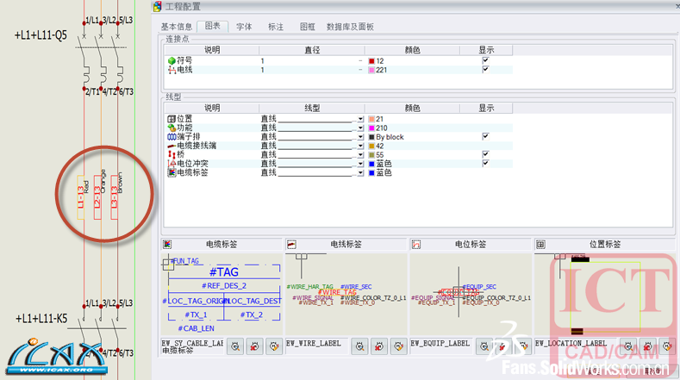Click the 电线标签 preview with #WIRE_TAG
The height and width of the screenshot is (380, 680).
[346, 295]
